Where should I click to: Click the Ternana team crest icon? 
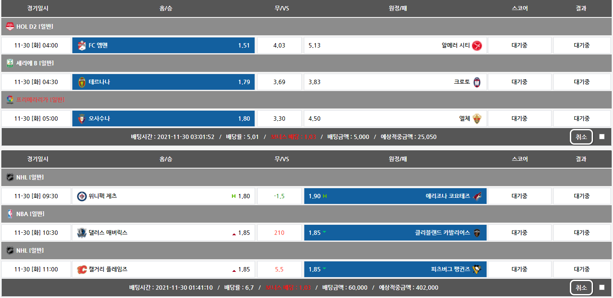[x=82, y=82]
